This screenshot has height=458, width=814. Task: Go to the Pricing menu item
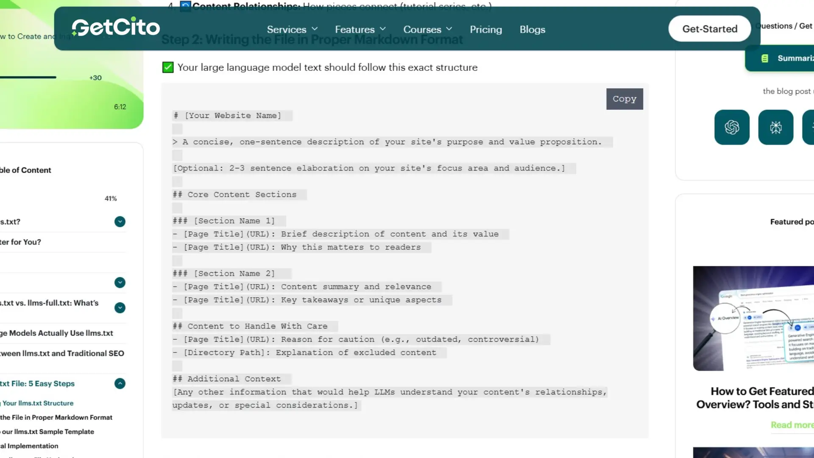click(x=486, y=29)
